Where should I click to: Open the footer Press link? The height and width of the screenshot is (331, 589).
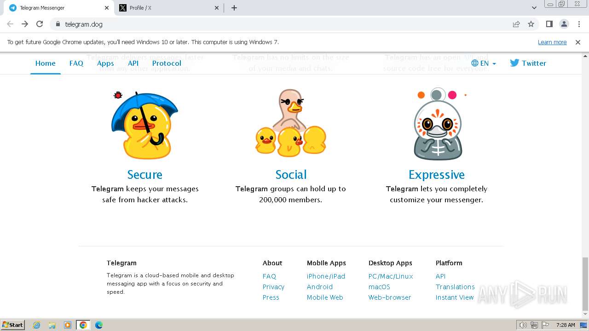pos(271,297)
